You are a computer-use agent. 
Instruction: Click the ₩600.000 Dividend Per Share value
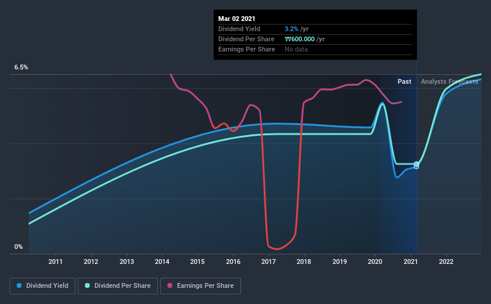300,39
